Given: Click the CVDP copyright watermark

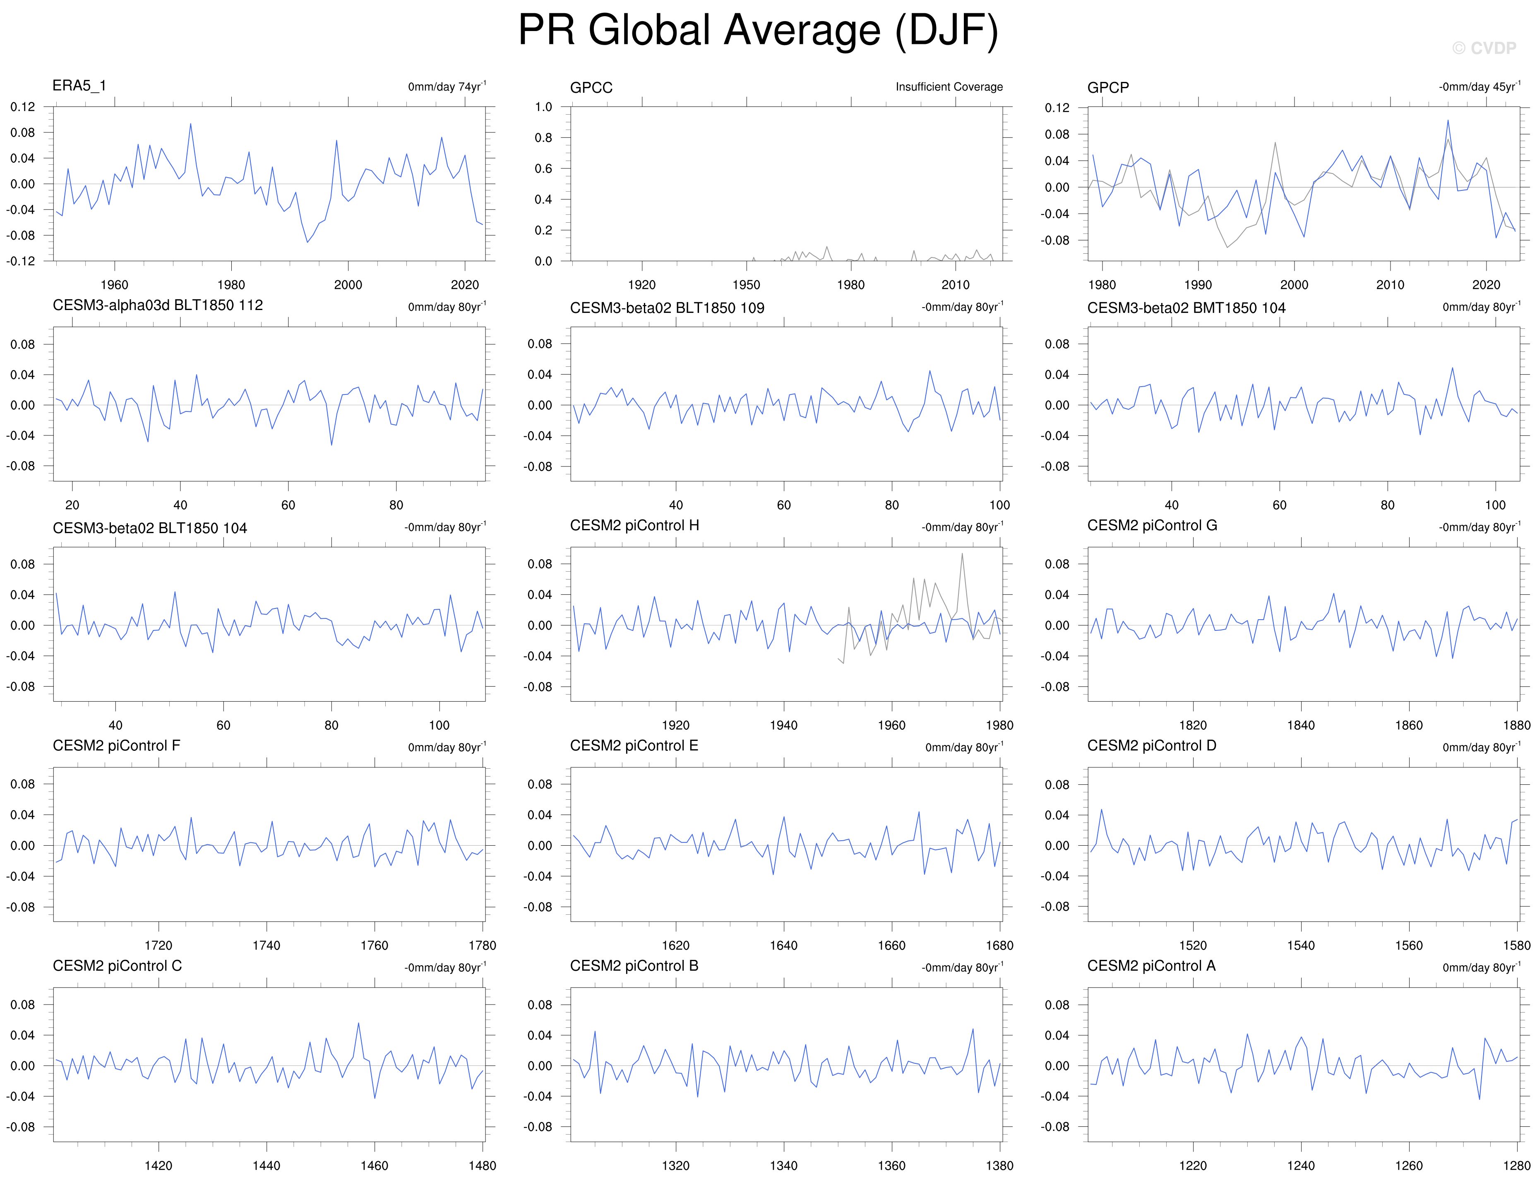Looking at the screenshot, I should (x=1484, y=48).
